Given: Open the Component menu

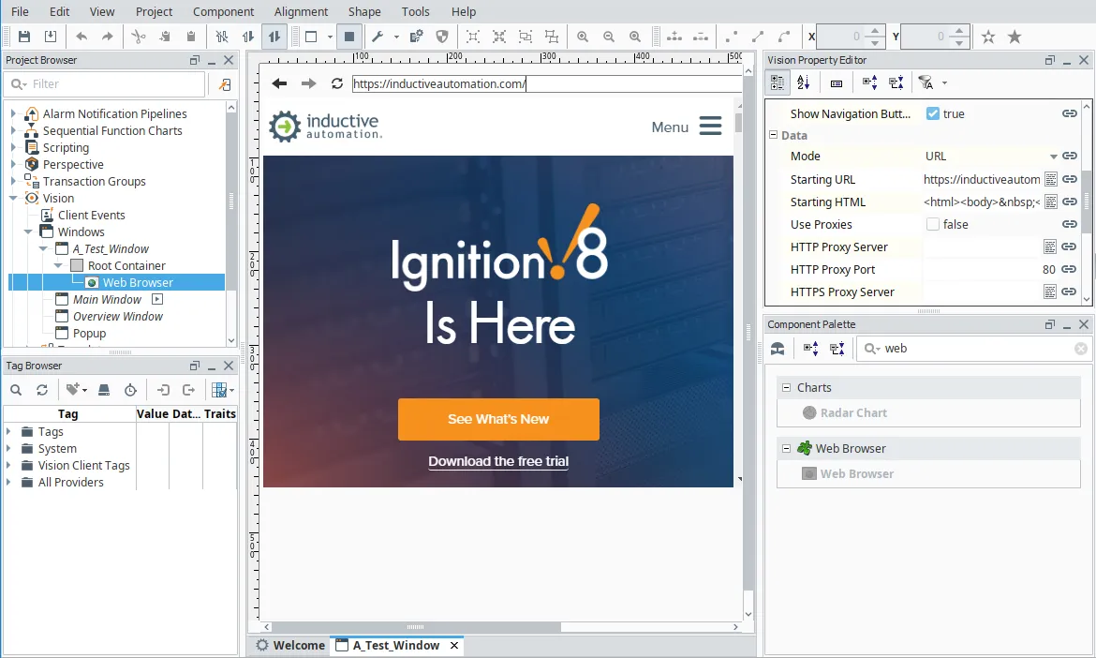Looking at the screenshot, I should (224, 11).
